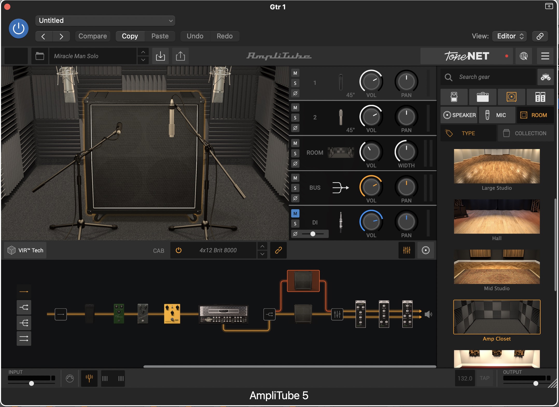Click the save preset download icon
The width and height of the screenshot is (559, 407).
point(160,56)
